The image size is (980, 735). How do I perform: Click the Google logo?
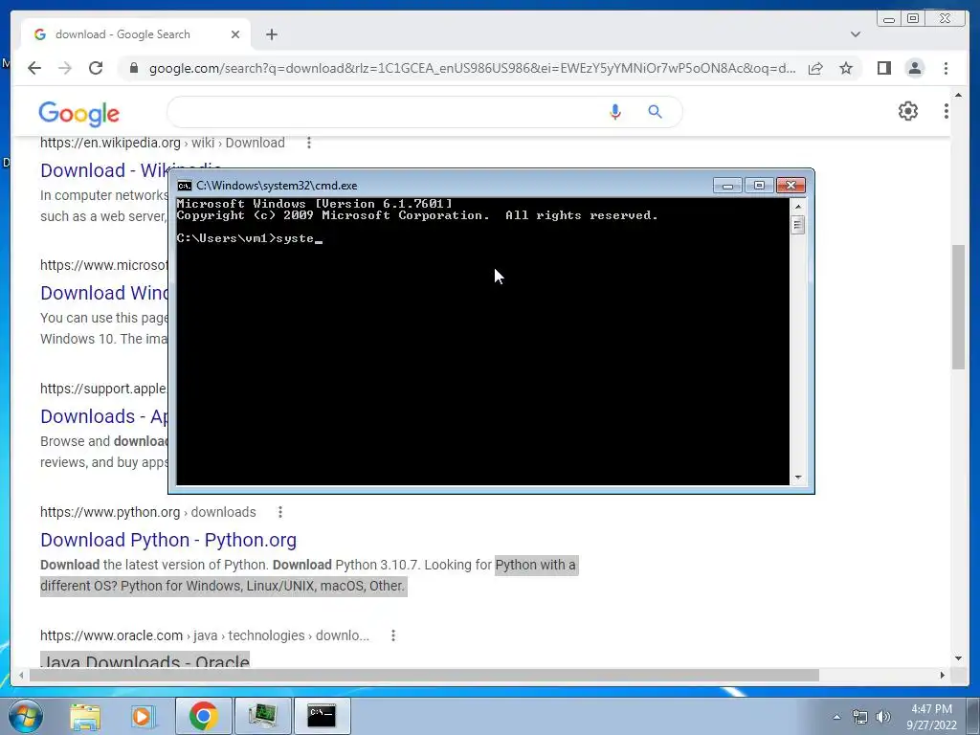pos(78,113)
